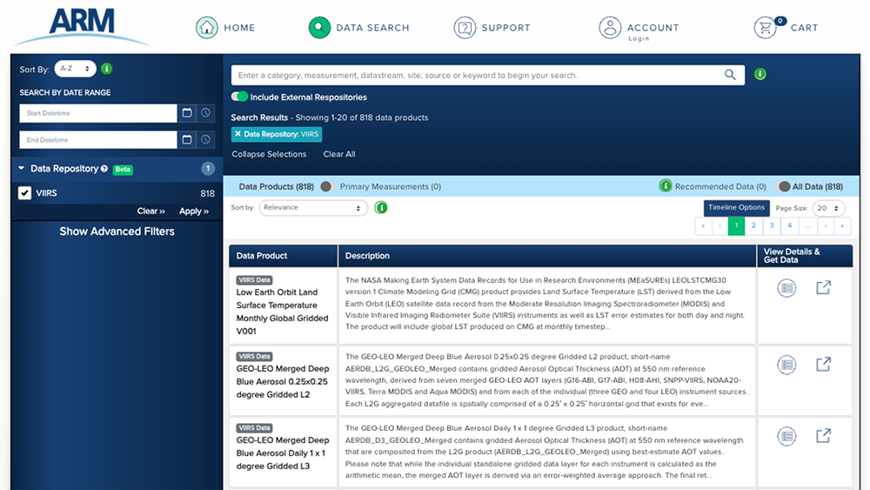Screen dimensions: 870x490
Task: Uncheck the VIIRS repository checkbox
Action: tap(24, 193)
